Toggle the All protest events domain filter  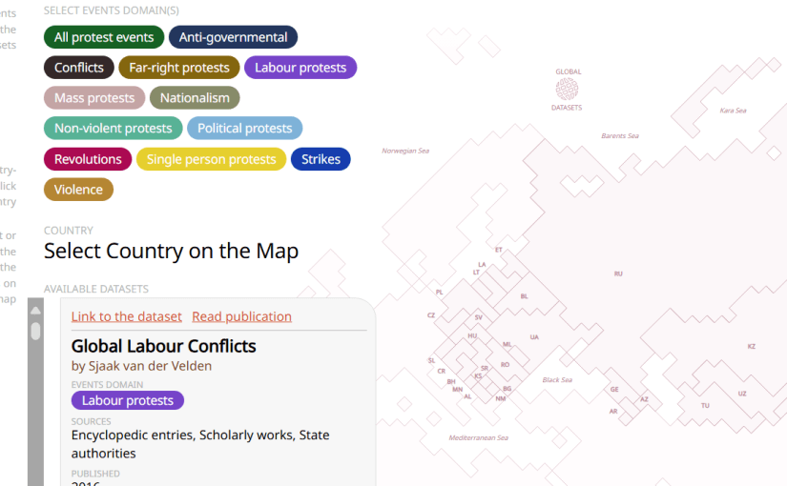tap(104, 37)
